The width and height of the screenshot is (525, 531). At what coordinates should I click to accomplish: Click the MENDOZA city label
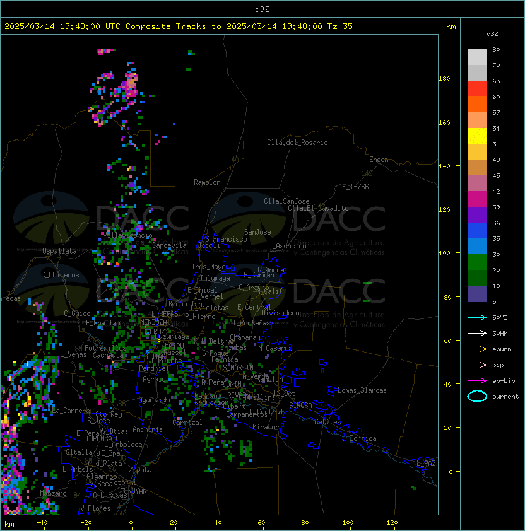click(153, 322)
